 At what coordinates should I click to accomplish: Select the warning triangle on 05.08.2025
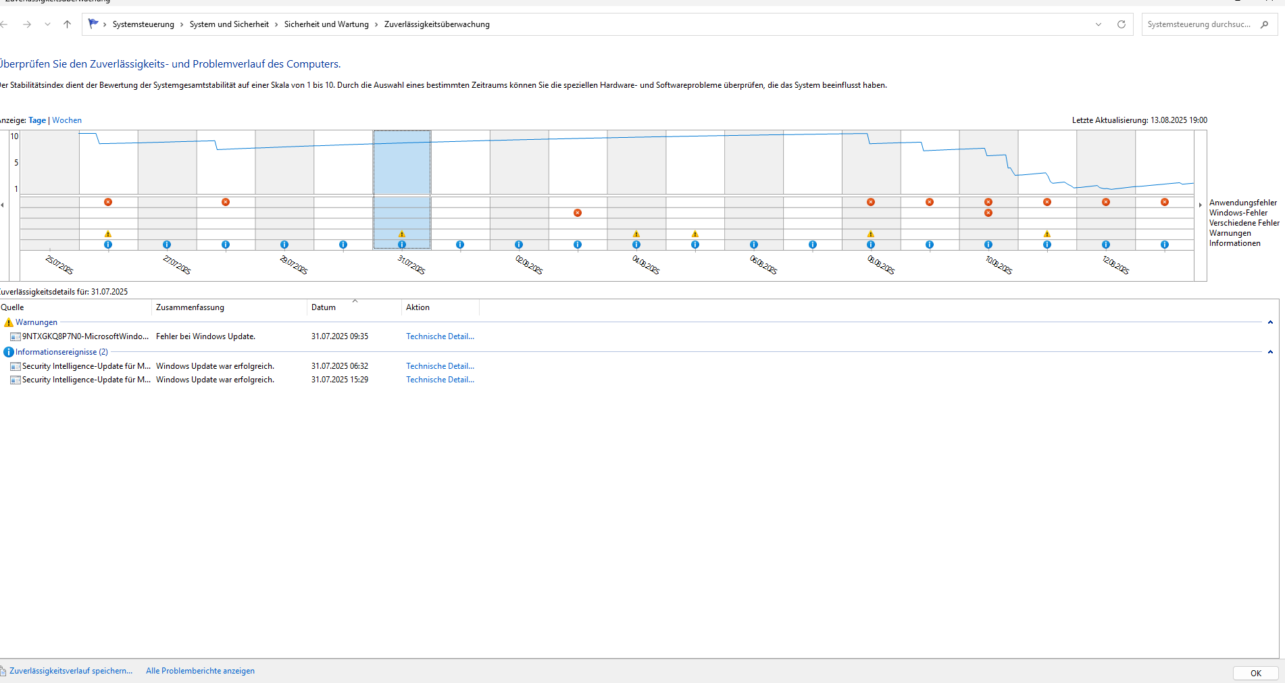(x=695, y=234)
